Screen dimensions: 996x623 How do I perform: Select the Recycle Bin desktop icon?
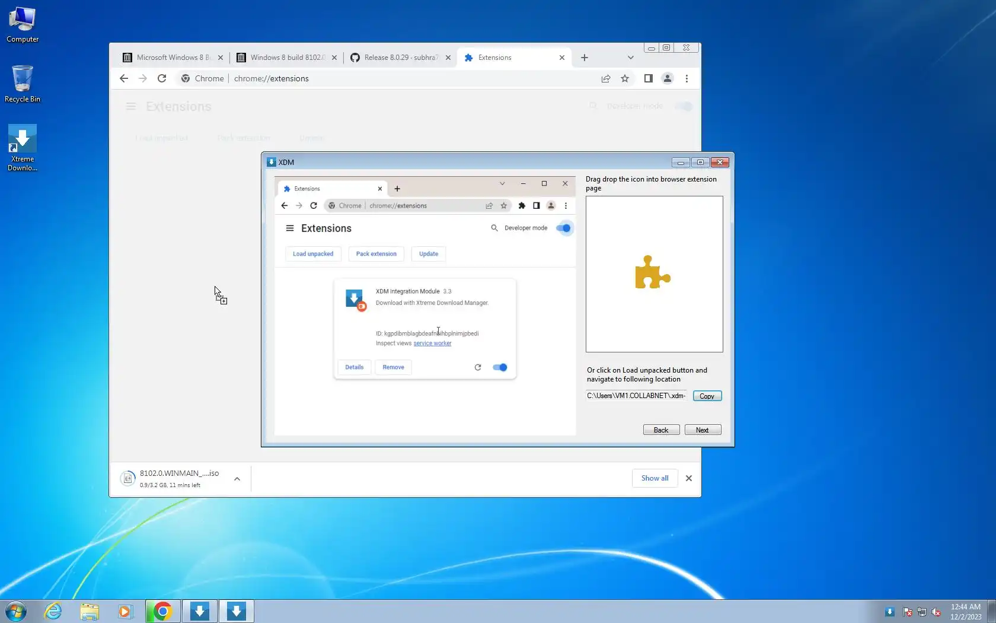(x=23, y=84)
